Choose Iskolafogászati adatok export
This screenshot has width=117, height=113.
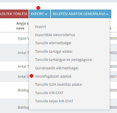[53, 76]
